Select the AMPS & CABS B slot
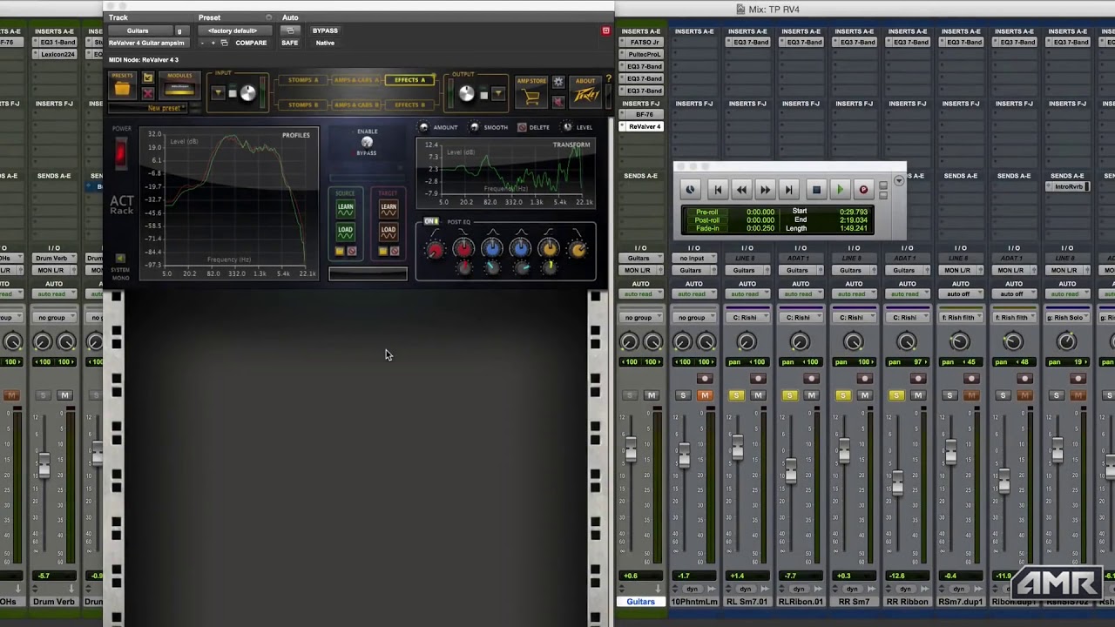This screenshot has height=627, width=1115. (x=356, y=104)
